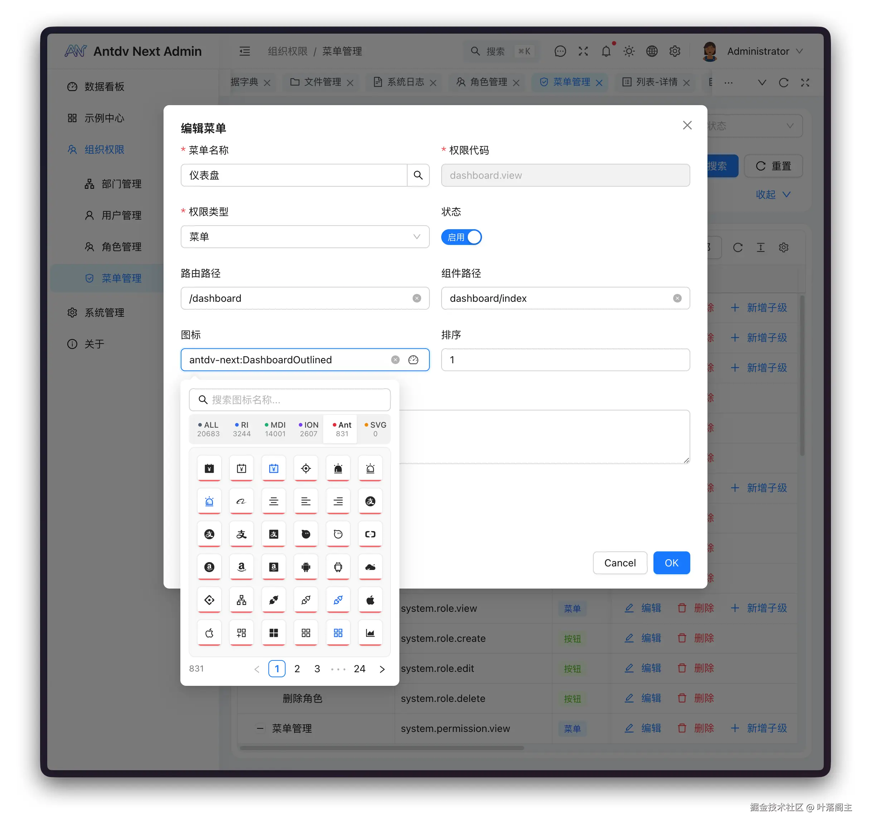Switch icon picker to the SVG tab
The image size is (871, 831).
[375, 429]
